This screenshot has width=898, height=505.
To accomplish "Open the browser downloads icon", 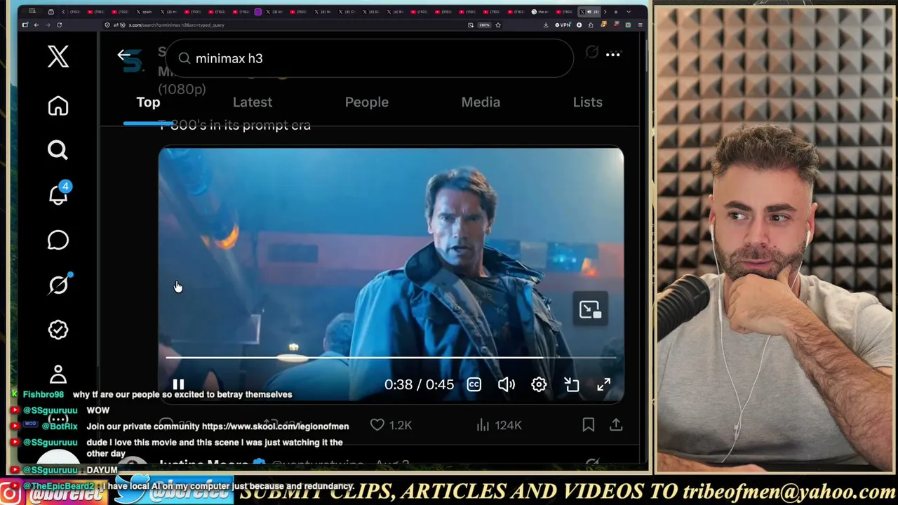I will pos(546,25).
